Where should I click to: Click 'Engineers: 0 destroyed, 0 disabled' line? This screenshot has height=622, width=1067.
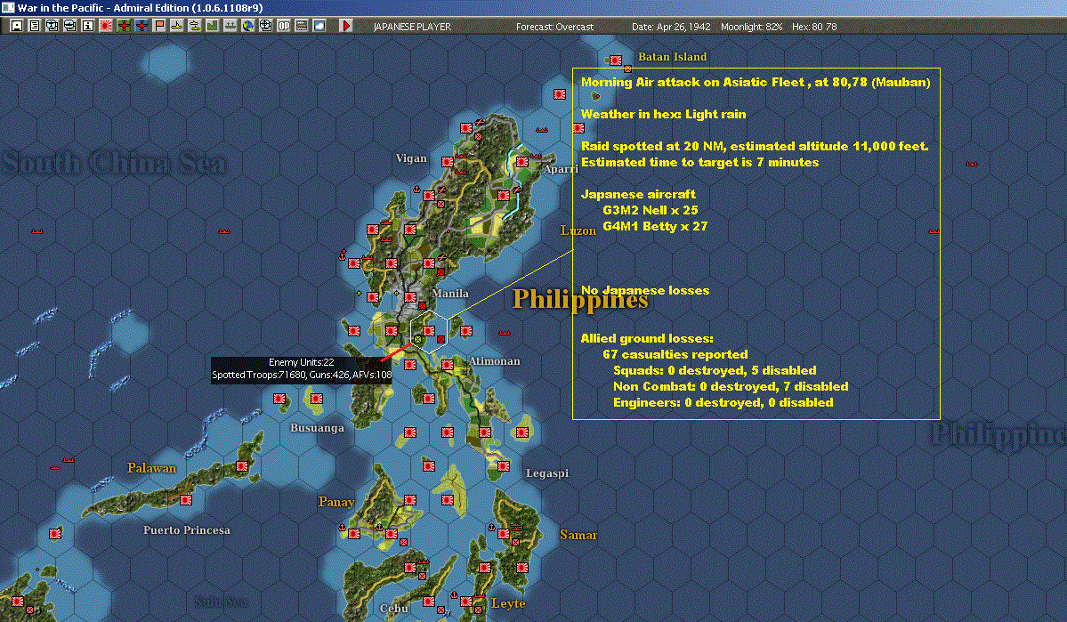723,403
